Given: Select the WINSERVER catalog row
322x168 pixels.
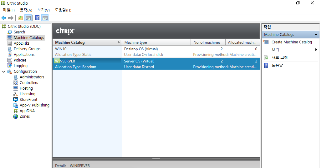Looking at the screenshot, I should [x=156, y=64].
